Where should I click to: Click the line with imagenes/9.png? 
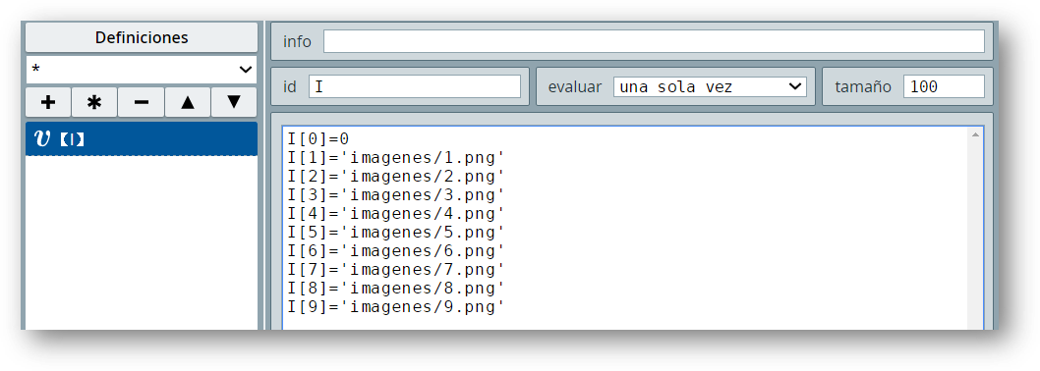[396, 307]
